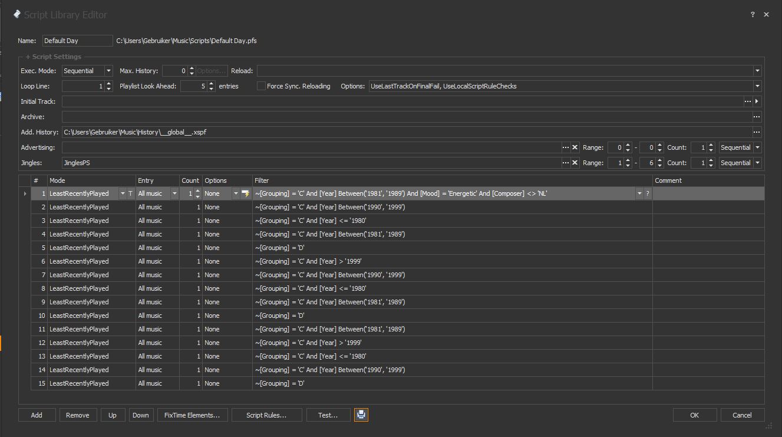Click the Jingles Range start spinner showing 1
The image size is (782, 437).
coord(620,163)
